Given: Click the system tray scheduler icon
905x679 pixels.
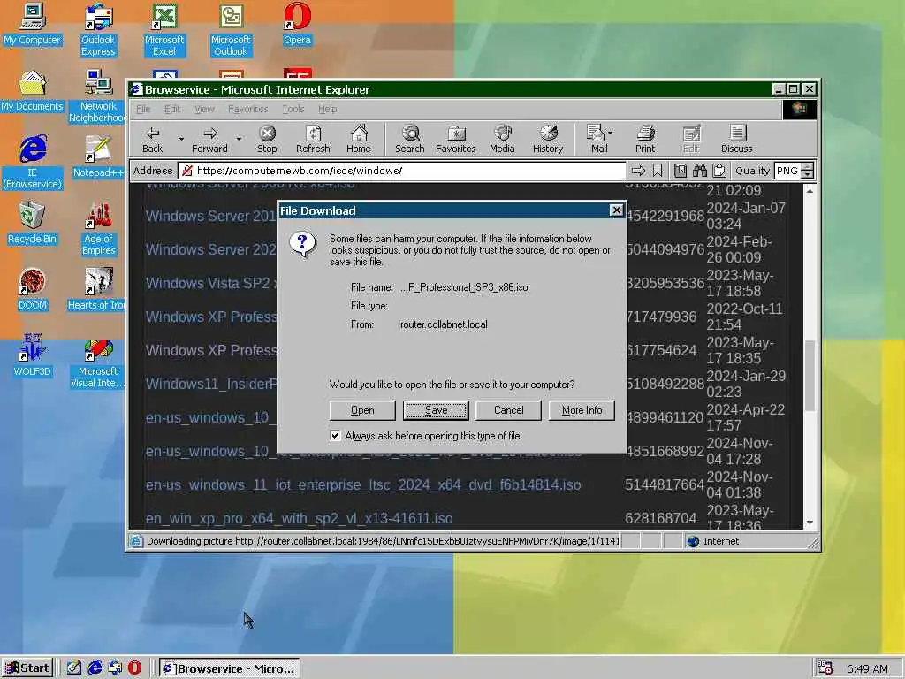Looking at the screenshot, I should (825, 668).
